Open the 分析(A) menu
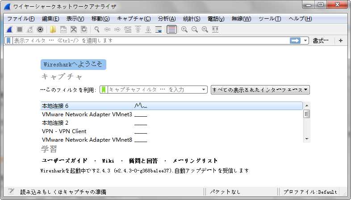Image resolution: width=351 pixels, height=200 pixels. point(167,19)
